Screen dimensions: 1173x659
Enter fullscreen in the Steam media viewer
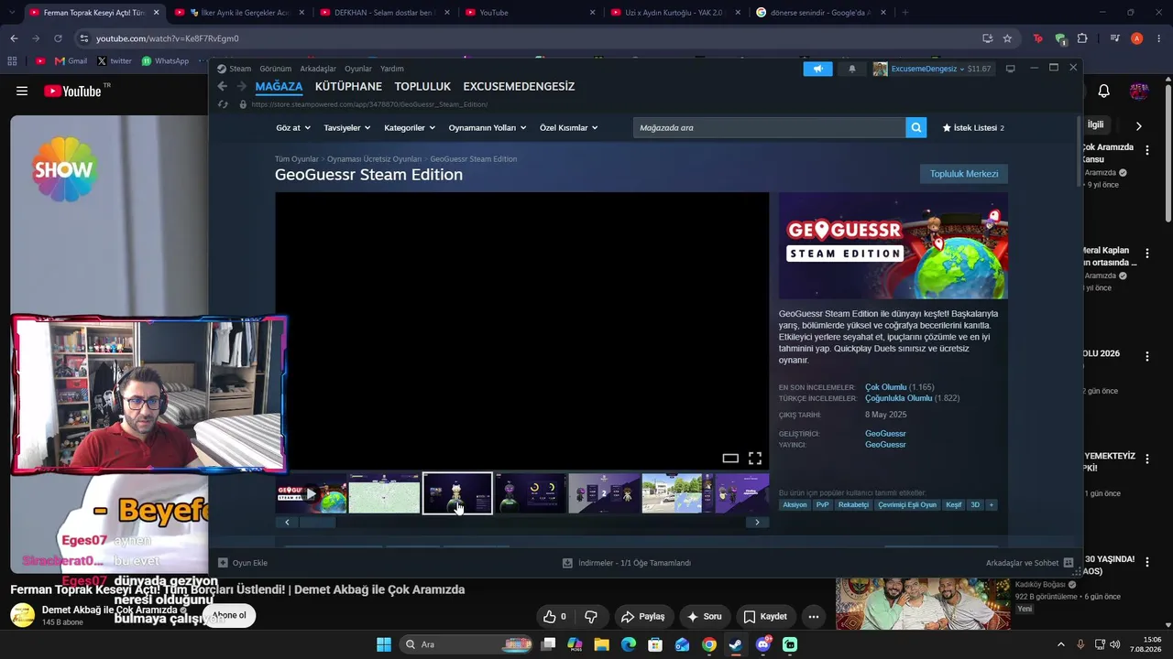point(755,459)
